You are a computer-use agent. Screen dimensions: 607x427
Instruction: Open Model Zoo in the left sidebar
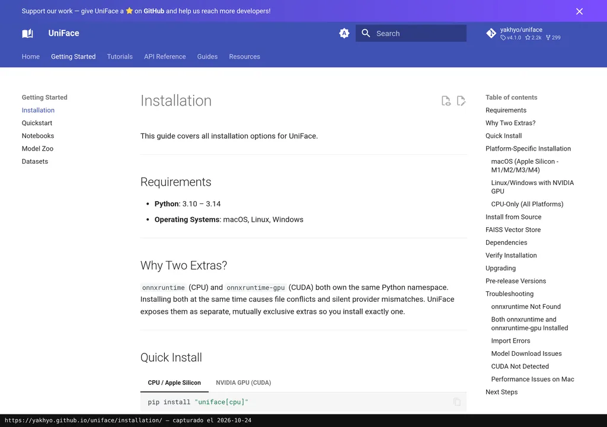pos(37,148)
